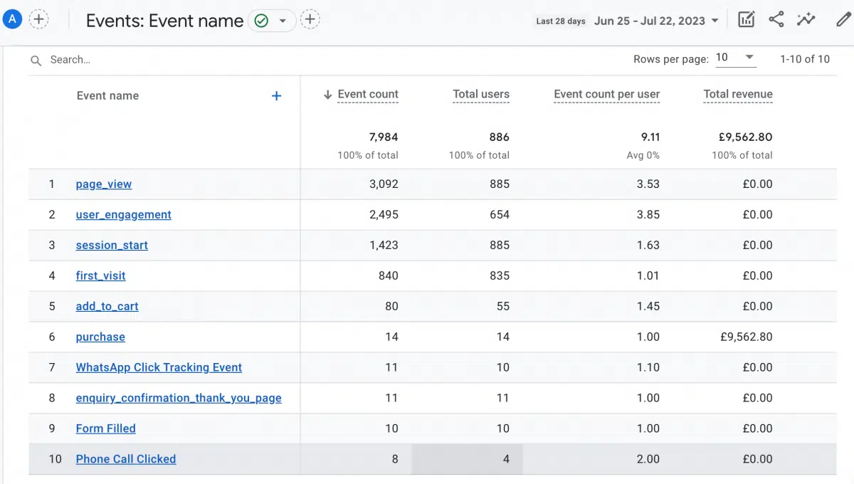Open WhatsApp Click Tracking Event link
This screenshot has width=854, height=484.
pyautogui.click(x=159, y=367)
